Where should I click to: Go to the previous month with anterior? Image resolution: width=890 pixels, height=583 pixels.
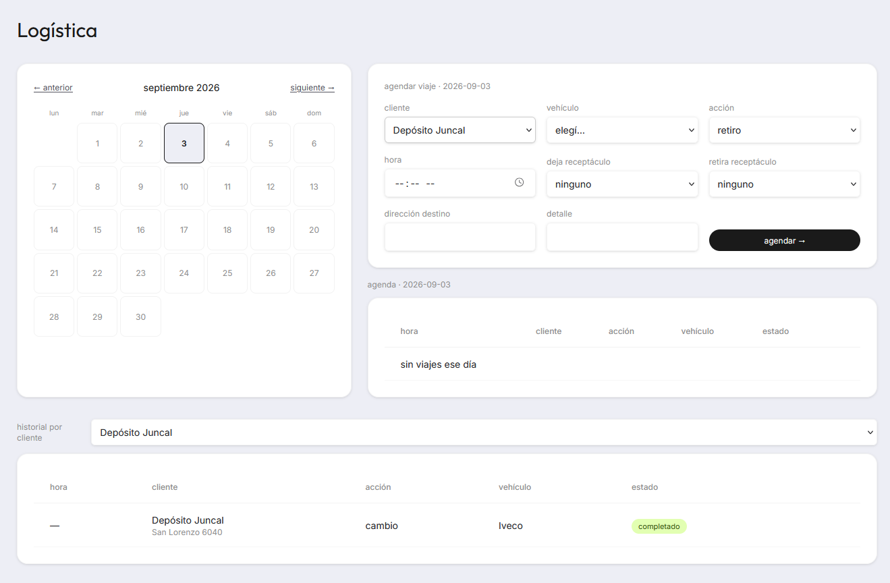coord(53,88)
